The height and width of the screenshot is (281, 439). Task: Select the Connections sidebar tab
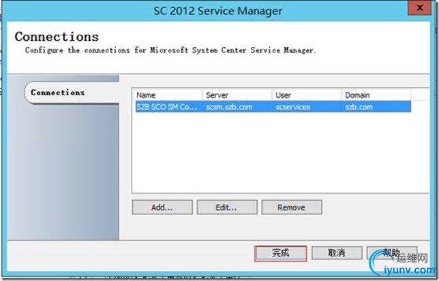(x=72, y=93)
